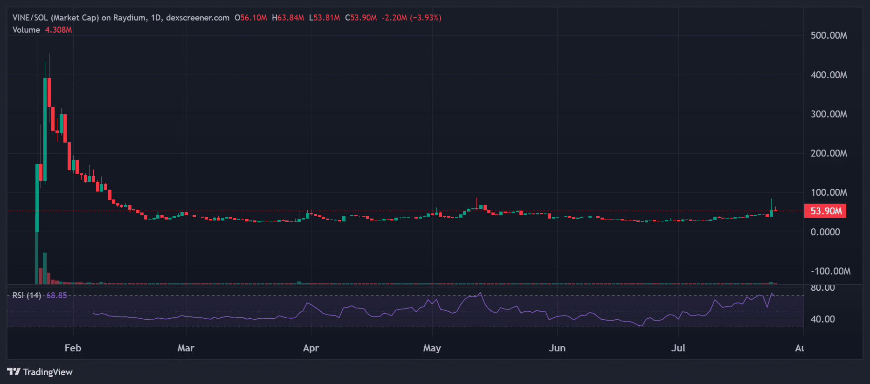Click the -2.20M (-3.93%) change value
Screen dimensions: 870x384
411,18
